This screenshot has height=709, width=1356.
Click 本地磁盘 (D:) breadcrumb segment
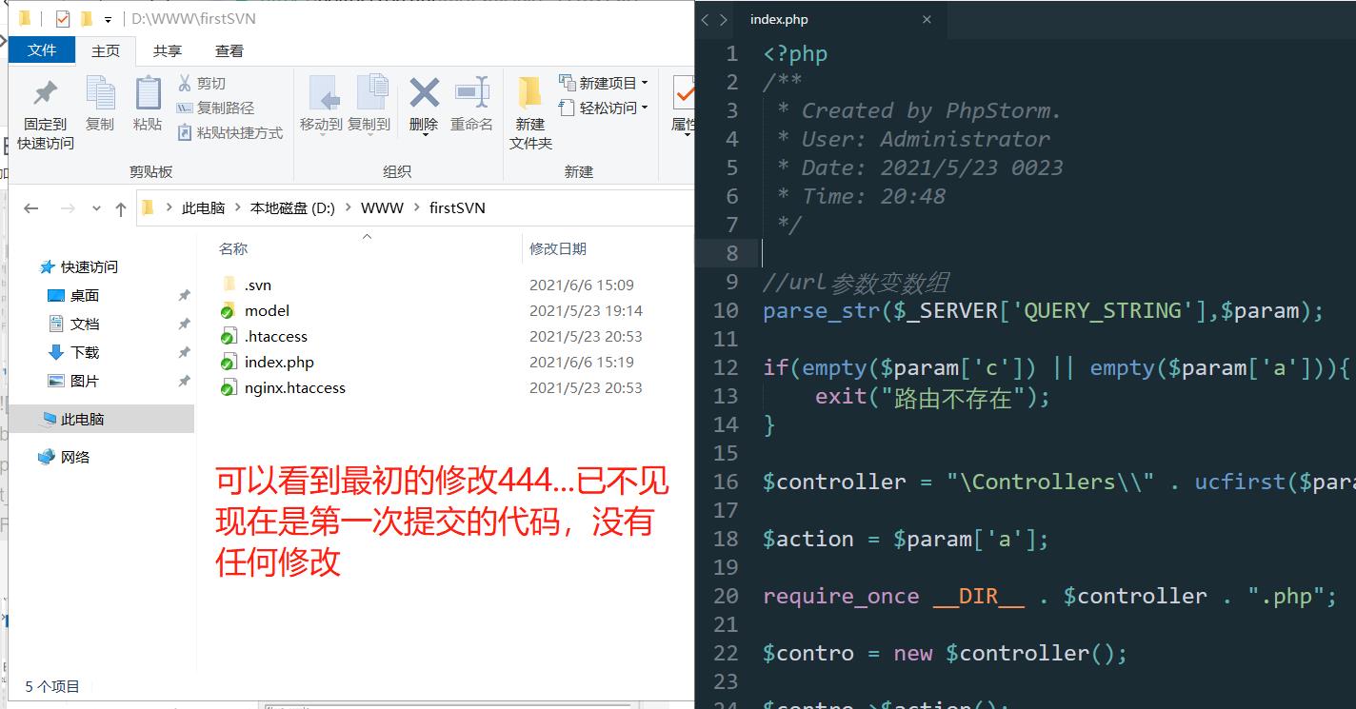point(292,207)
